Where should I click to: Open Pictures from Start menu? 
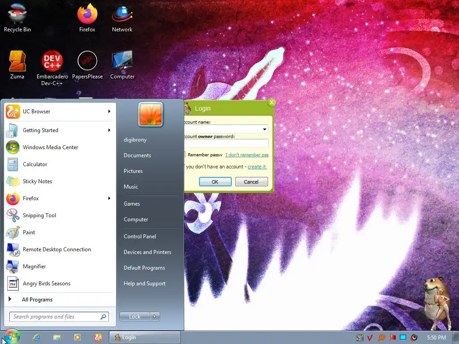(133, 171)
